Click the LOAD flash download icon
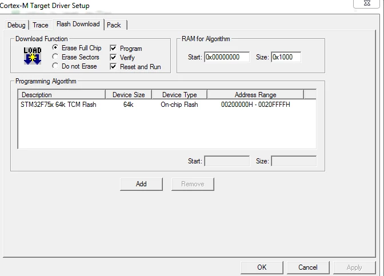This screenshot has height=276, width=384. 33,56
